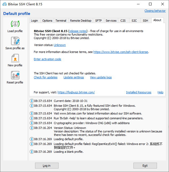The width and height of the screenshot is (169, 172).
Task: Click info icon beside Loading default profile failed entry
Action: [x=32, y=144]
